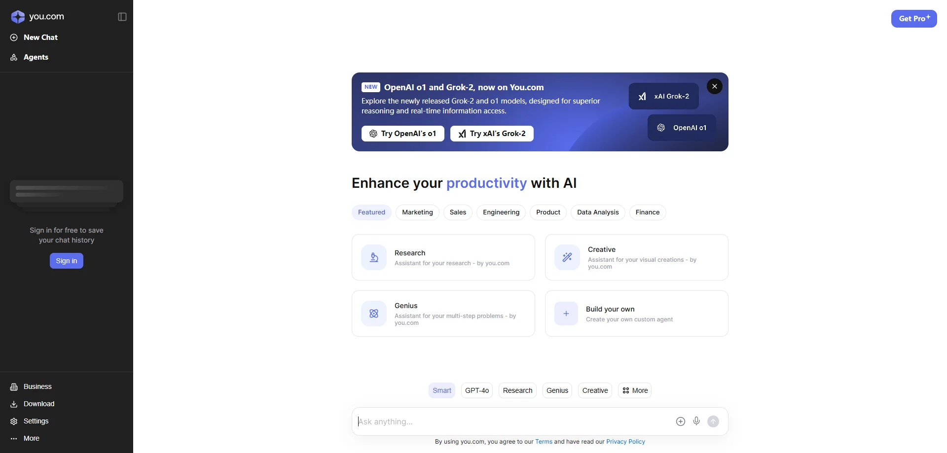This screenshot has width=947, height=453.
Task: Click the Agents sidebar icon
Action: pos(14,57)
